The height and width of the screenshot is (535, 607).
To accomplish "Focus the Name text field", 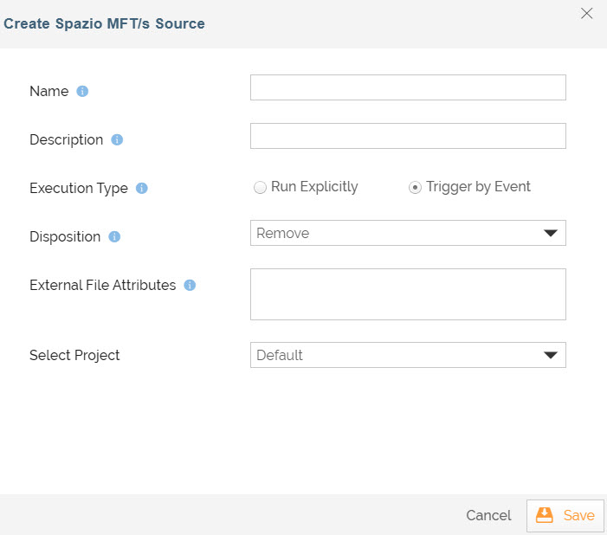I will click(x=408, y=87).
